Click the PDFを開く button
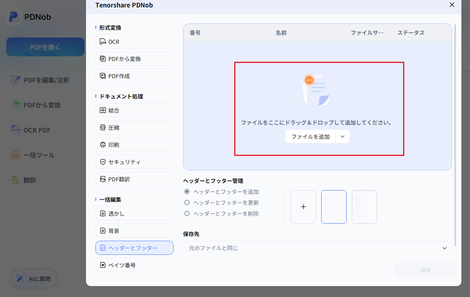The image size is (470, 297). (45, 47)
